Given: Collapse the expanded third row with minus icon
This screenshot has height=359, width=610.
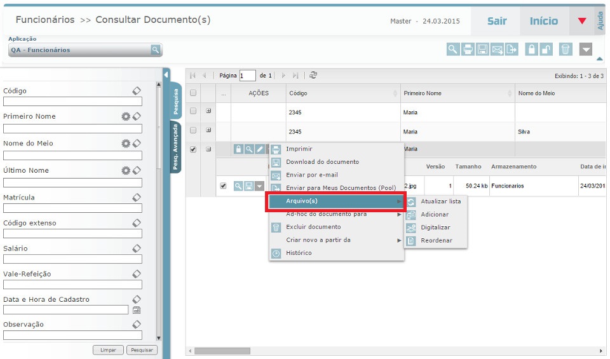Looking at the screenshot, I should coord(208,149).
